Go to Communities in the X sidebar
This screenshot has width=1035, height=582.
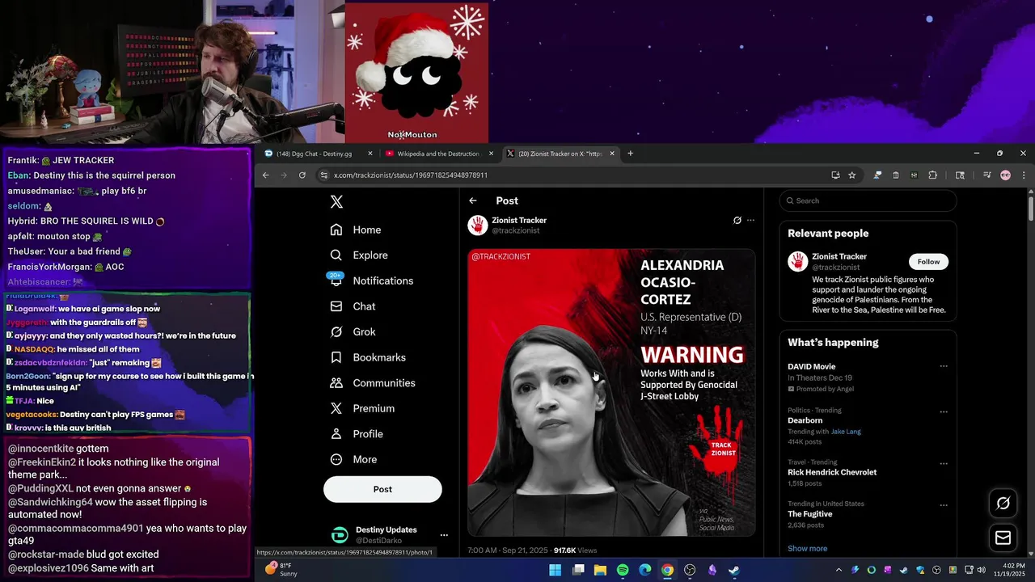373,383
